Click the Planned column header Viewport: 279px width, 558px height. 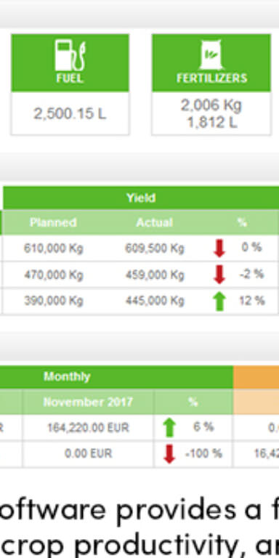coord(53,222)
